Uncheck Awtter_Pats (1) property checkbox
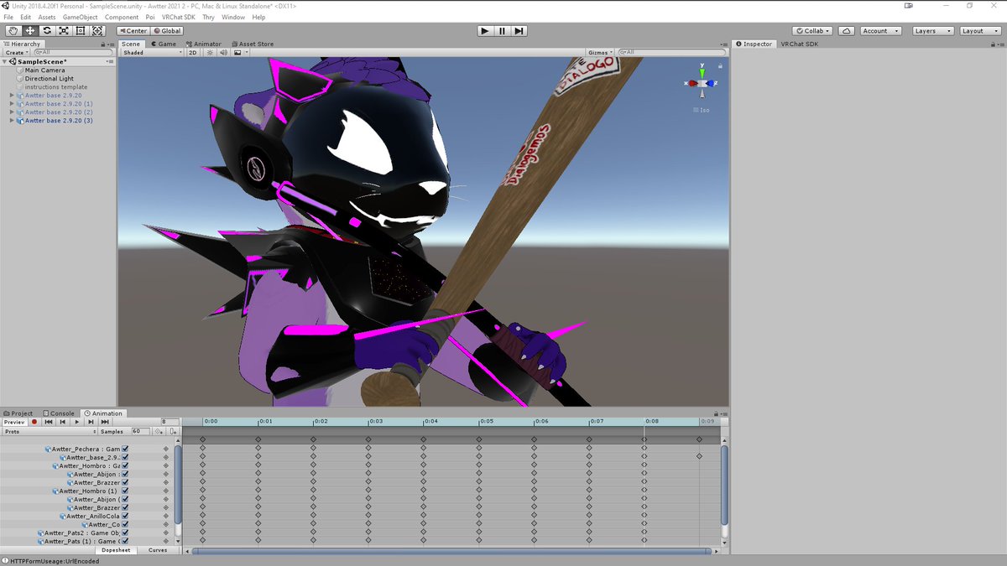Screen dimensions: 1007x566 point(125,541)
